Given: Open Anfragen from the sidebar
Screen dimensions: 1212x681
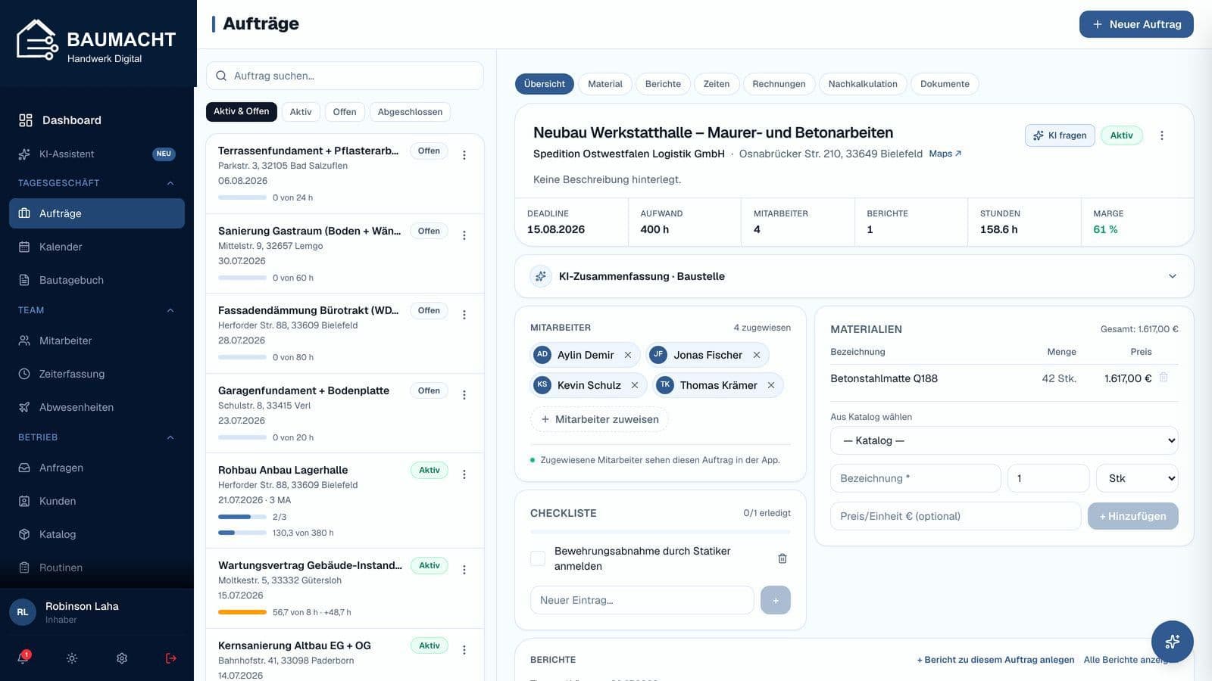Looking at the screenshot, I should tap(97, 468).
